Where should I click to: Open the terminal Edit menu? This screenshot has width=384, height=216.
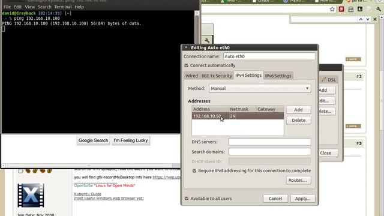click(x=17, y=7)
